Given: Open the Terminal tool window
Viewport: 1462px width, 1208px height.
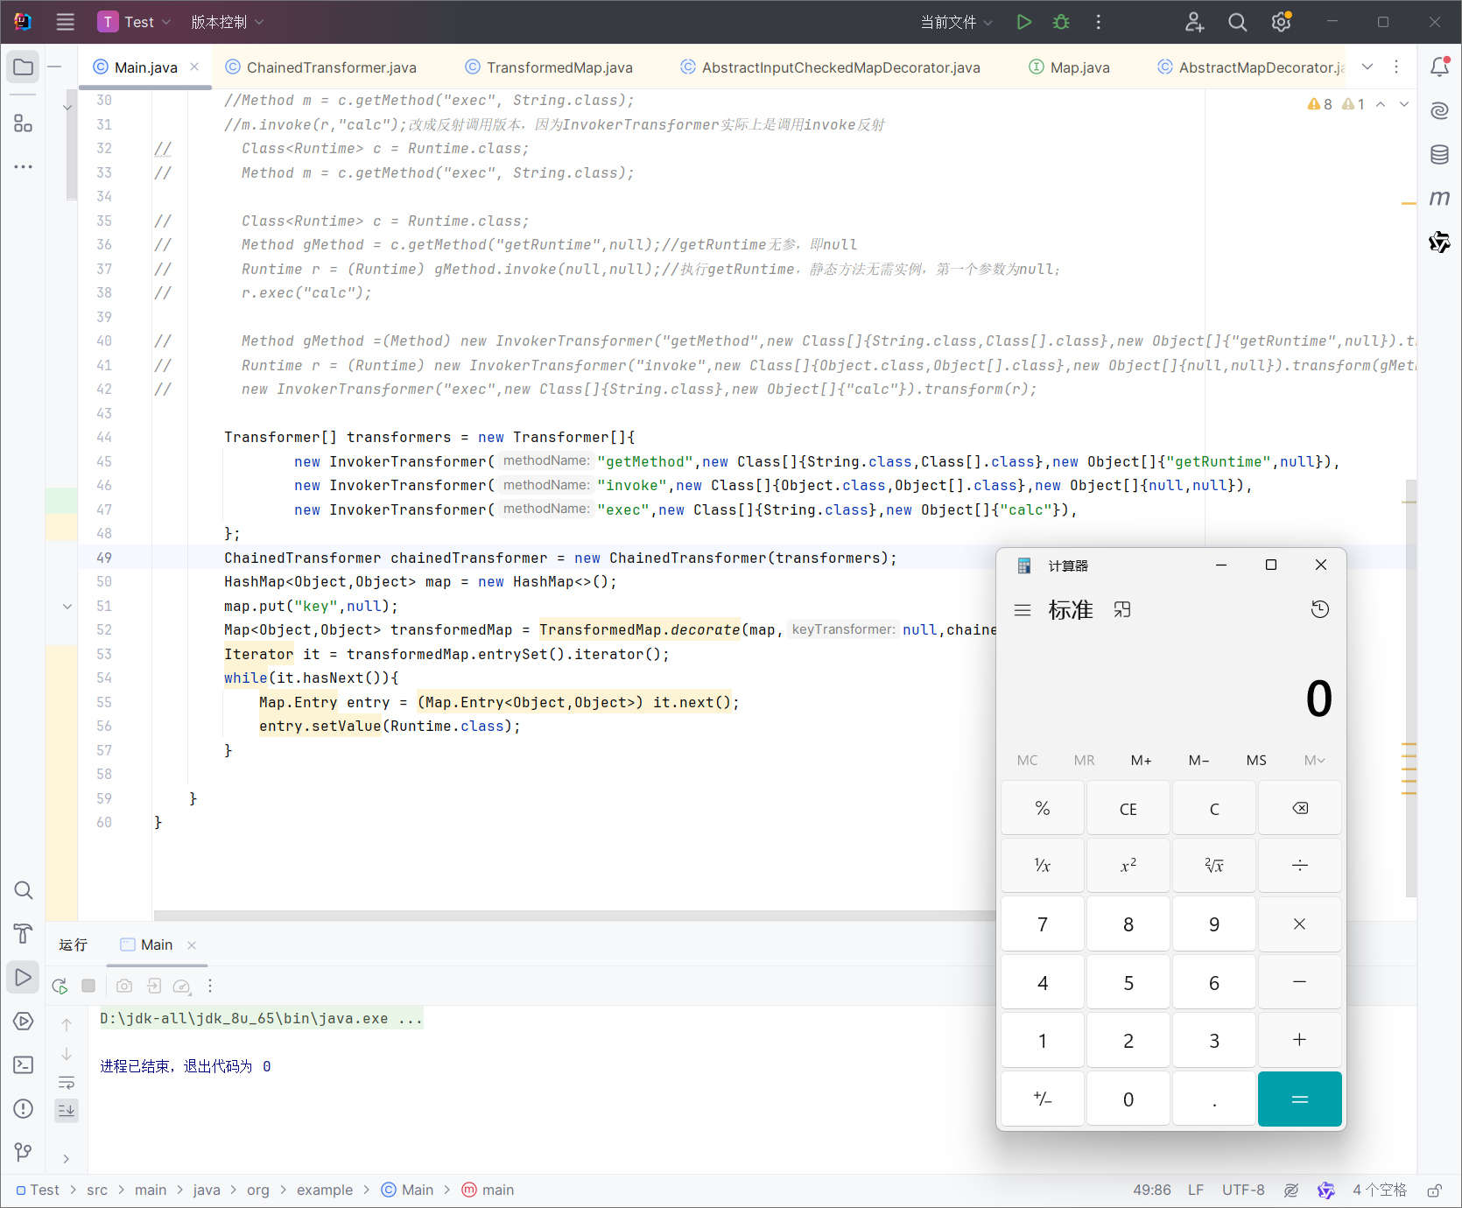Looking at the screenshot, I should click(24, 1064).
